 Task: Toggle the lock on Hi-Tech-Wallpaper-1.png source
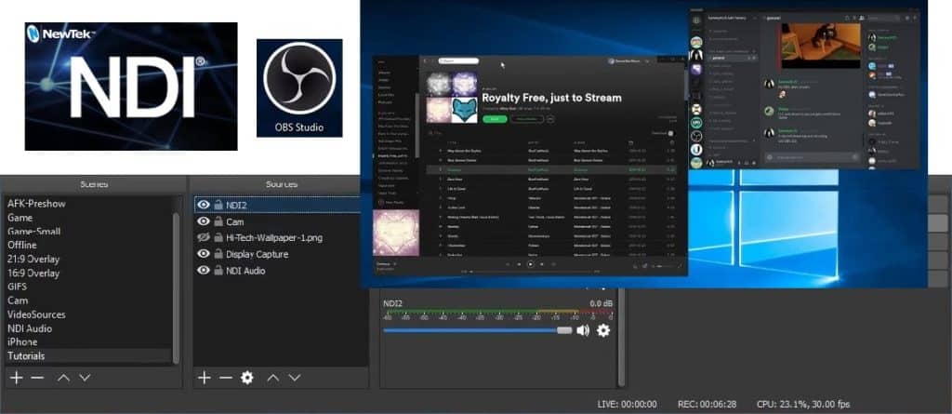point(218,237)
